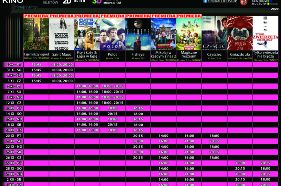
Task: Pick Magiczne muzeum 16:00 showing on 26 XI - CZ
Action: tap(189, 158)
